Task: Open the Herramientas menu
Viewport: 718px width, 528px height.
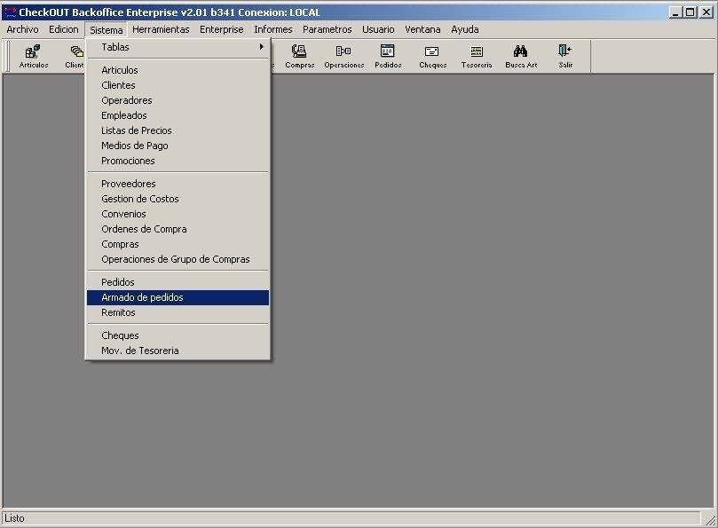Action: 161,29
